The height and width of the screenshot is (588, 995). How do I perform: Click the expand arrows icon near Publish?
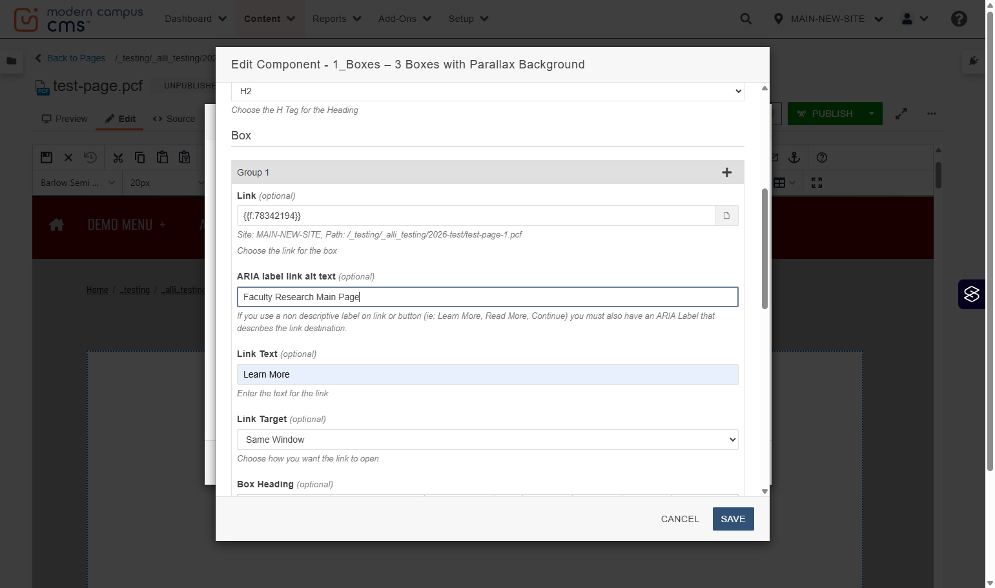(901, 114)
